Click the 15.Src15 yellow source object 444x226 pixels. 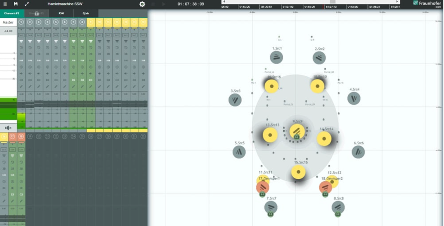(298, 172)
